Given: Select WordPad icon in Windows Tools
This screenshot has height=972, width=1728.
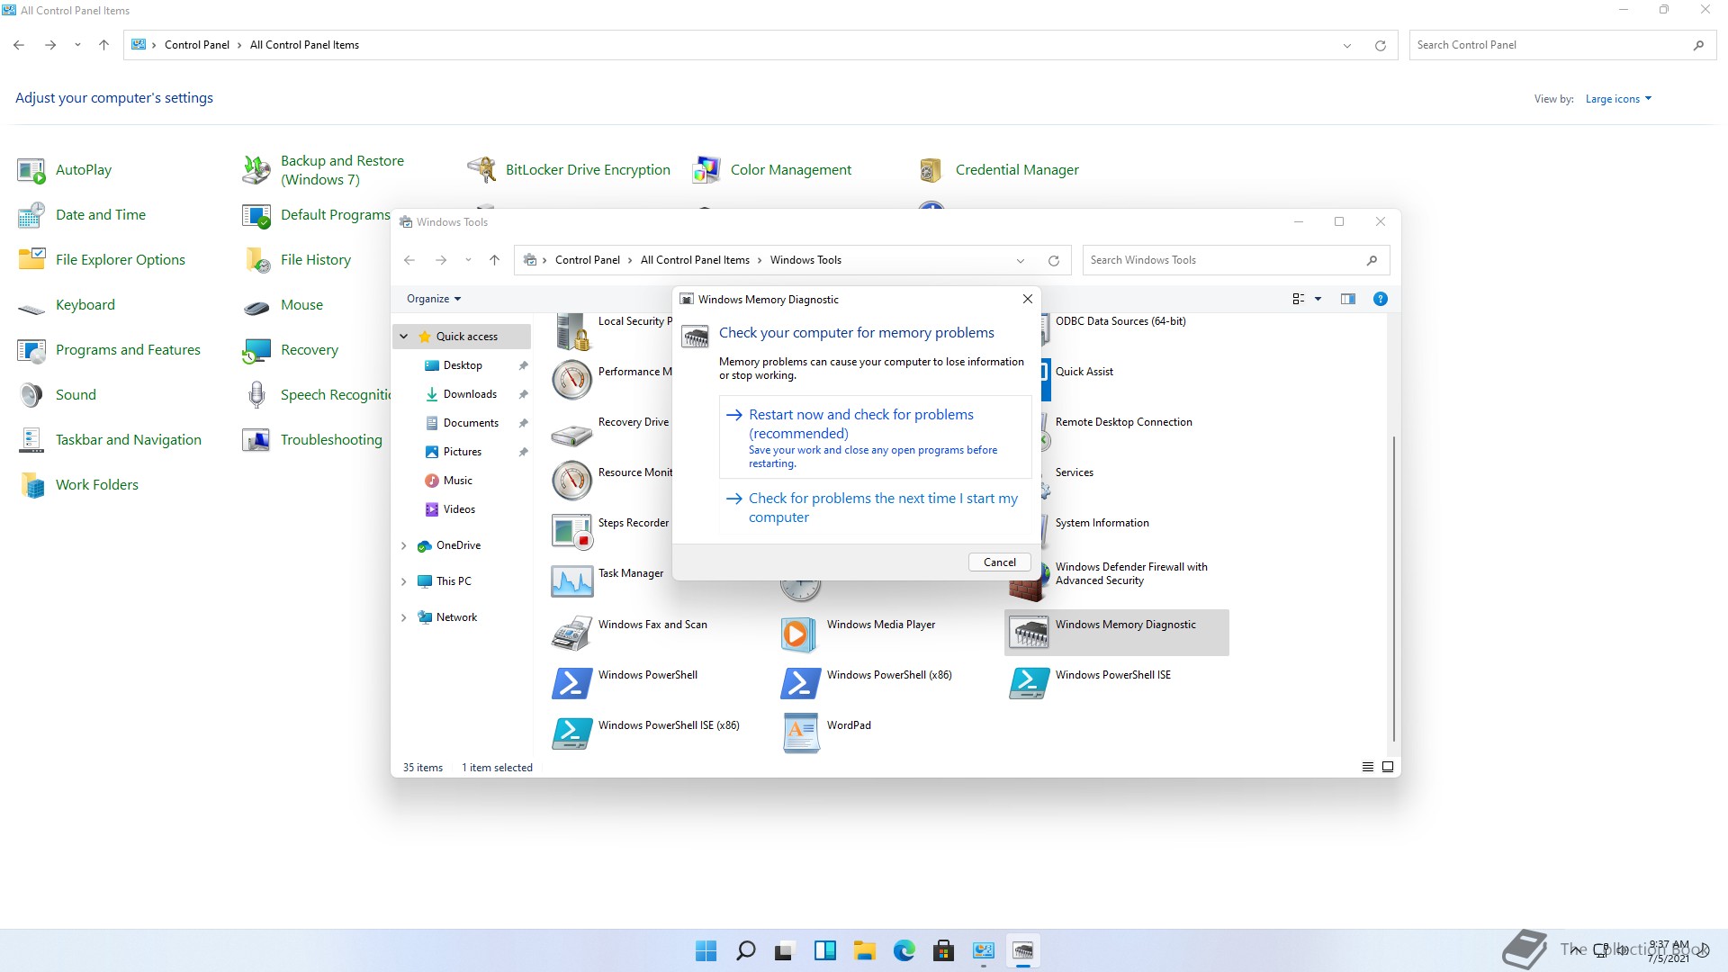Looking at the screenshot, I should tap(800, 733).
